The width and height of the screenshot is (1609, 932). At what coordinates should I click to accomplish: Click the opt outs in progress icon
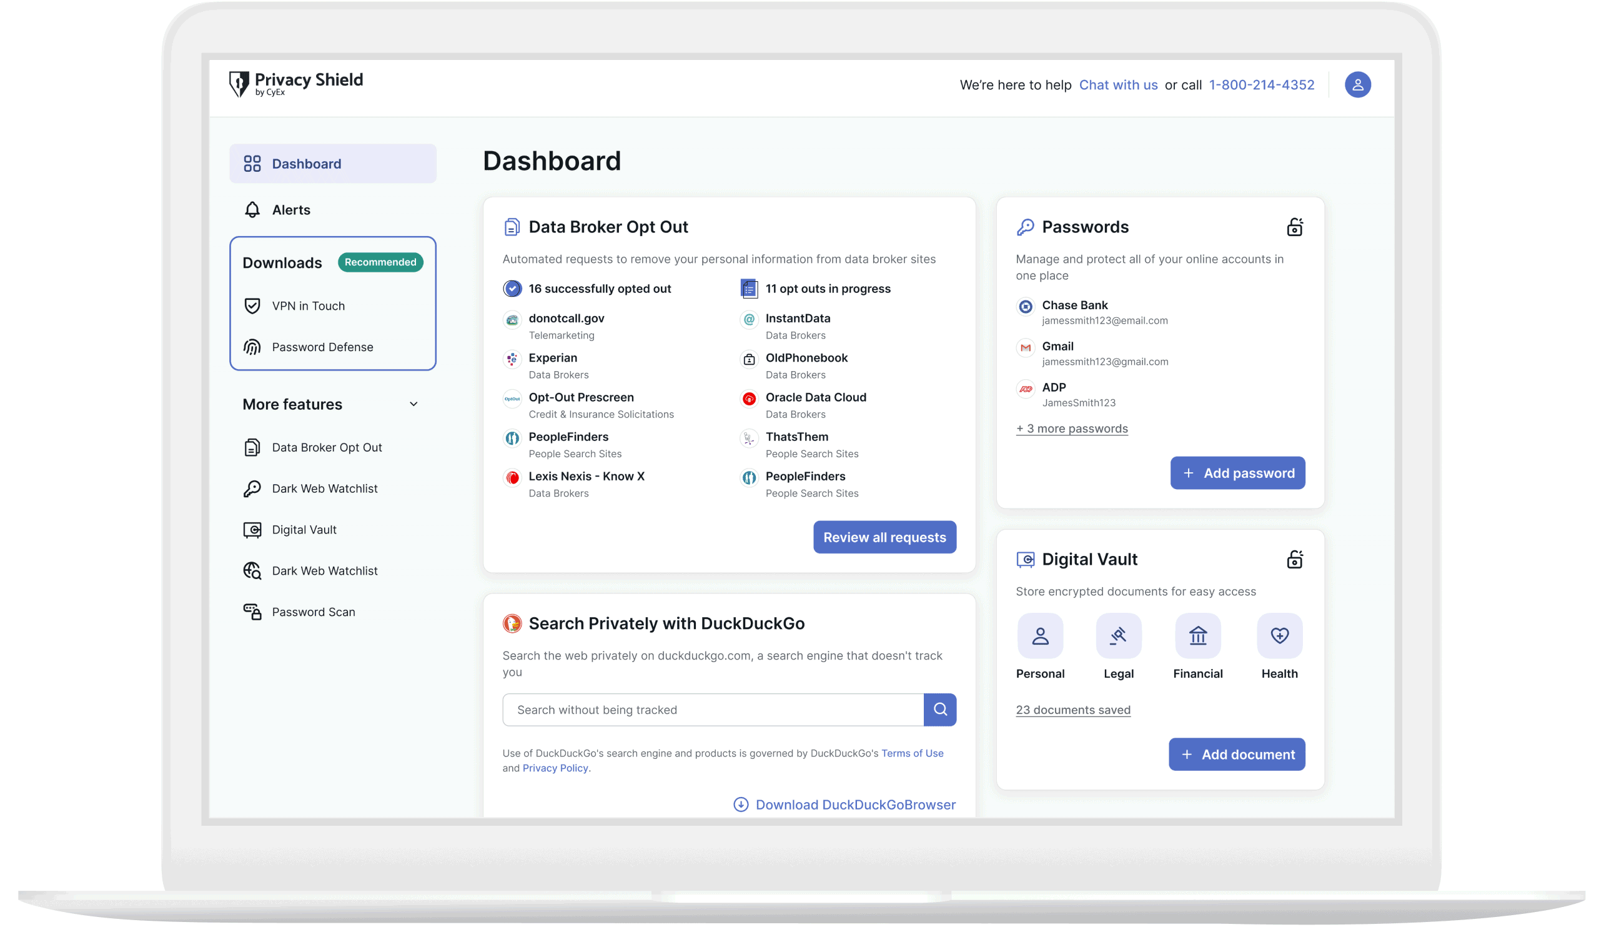(749, 289)
